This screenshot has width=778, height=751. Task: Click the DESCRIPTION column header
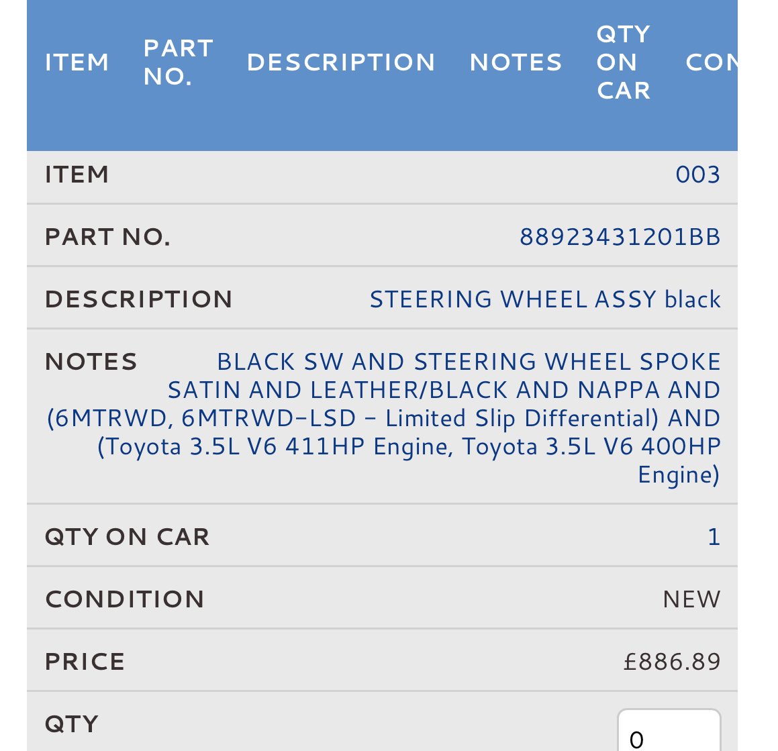[x=341, y=62]
